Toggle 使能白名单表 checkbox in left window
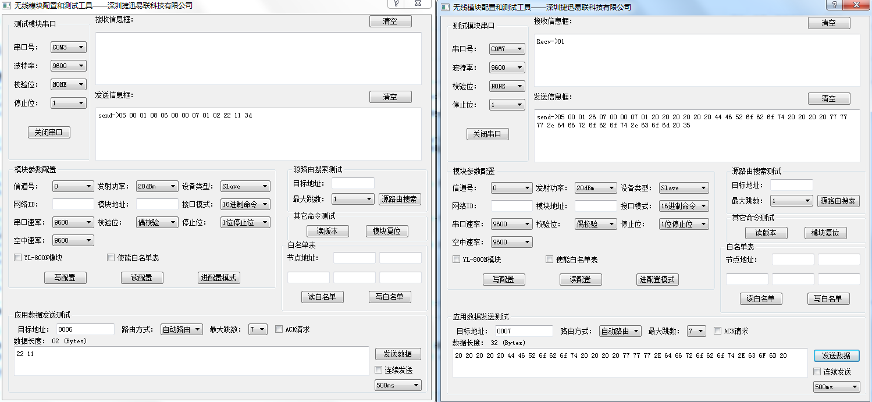Screen dimensions: 872x402 111,258
